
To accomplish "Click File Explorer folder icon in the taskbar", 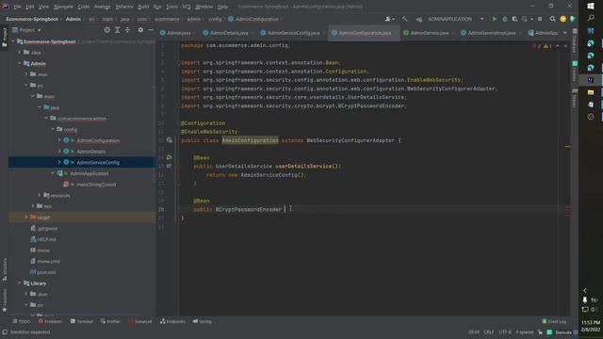I will click(x=591, y=92).
